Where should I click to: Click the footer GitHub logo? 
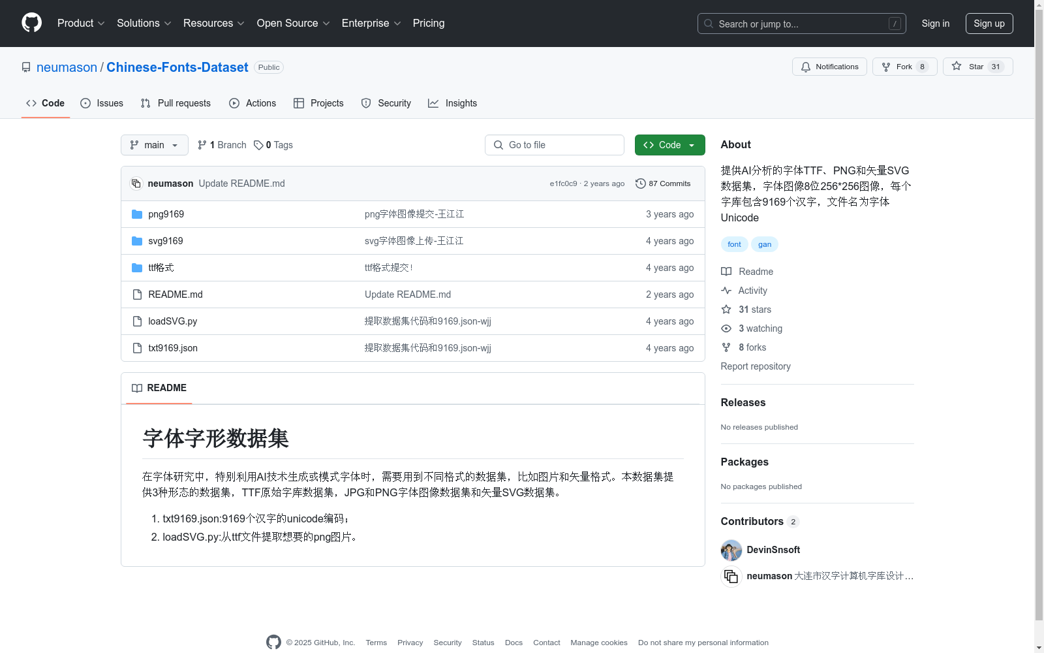tap(273, 642)
